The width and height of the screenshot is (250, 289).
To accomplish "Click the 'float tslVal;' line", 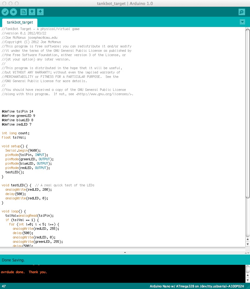I will [x=14, y=137].
